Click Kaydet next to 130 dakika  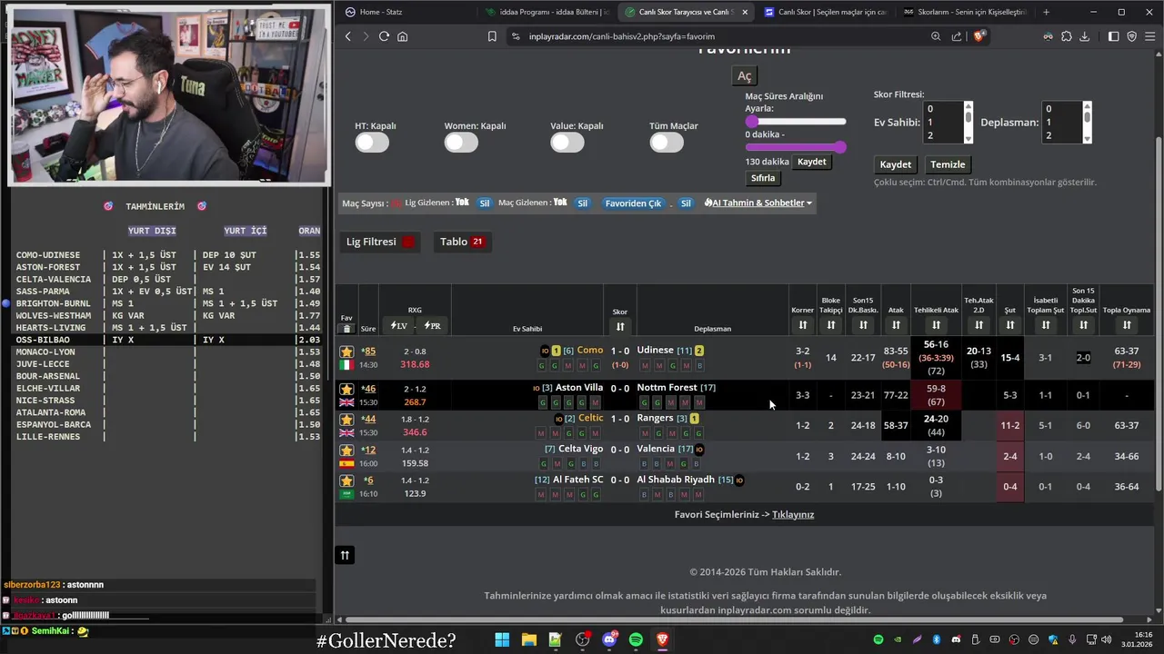pyautogui.click(x=812, y=162)
